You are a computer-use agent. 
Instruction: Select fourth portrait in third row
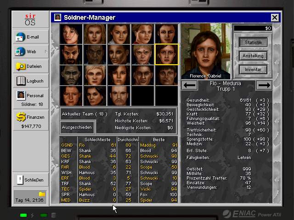(143, 75)
